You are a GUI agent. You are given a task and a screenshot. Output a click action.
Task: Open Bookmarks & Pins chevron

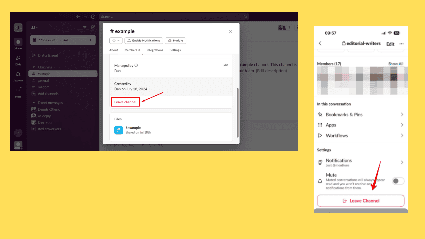[x=402, y=114]
